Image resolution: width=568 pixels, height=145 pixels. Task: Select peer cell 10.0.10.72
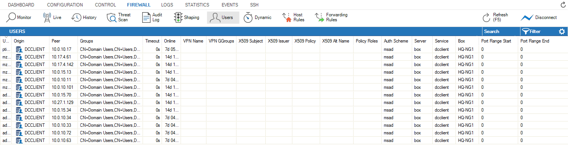click(63, 133)
